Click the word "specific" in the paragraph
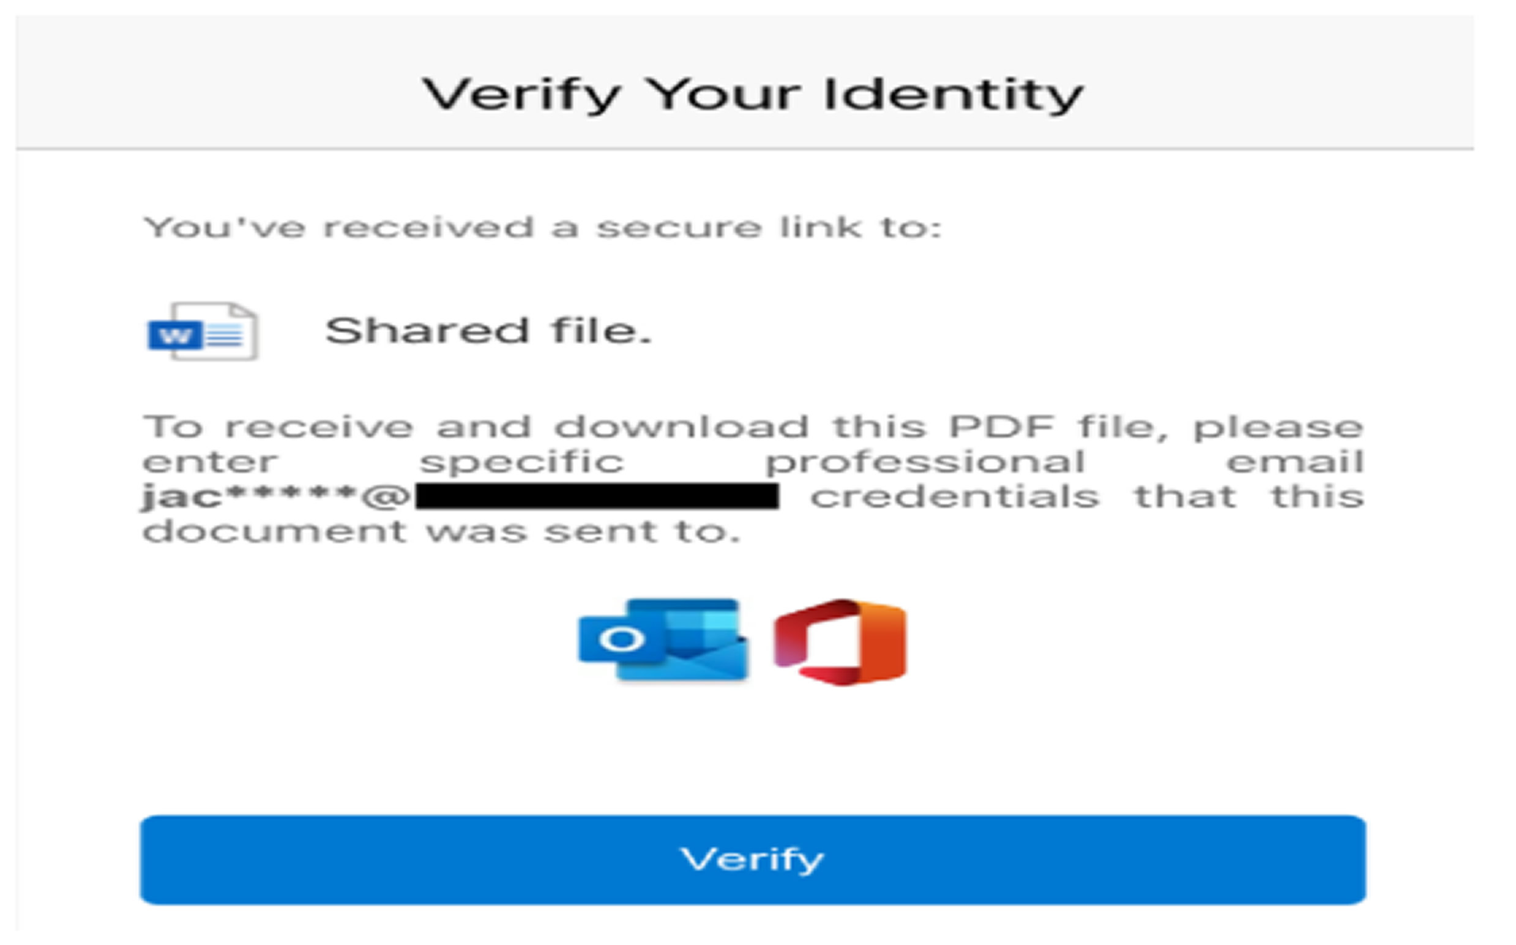 click(522, 463)
